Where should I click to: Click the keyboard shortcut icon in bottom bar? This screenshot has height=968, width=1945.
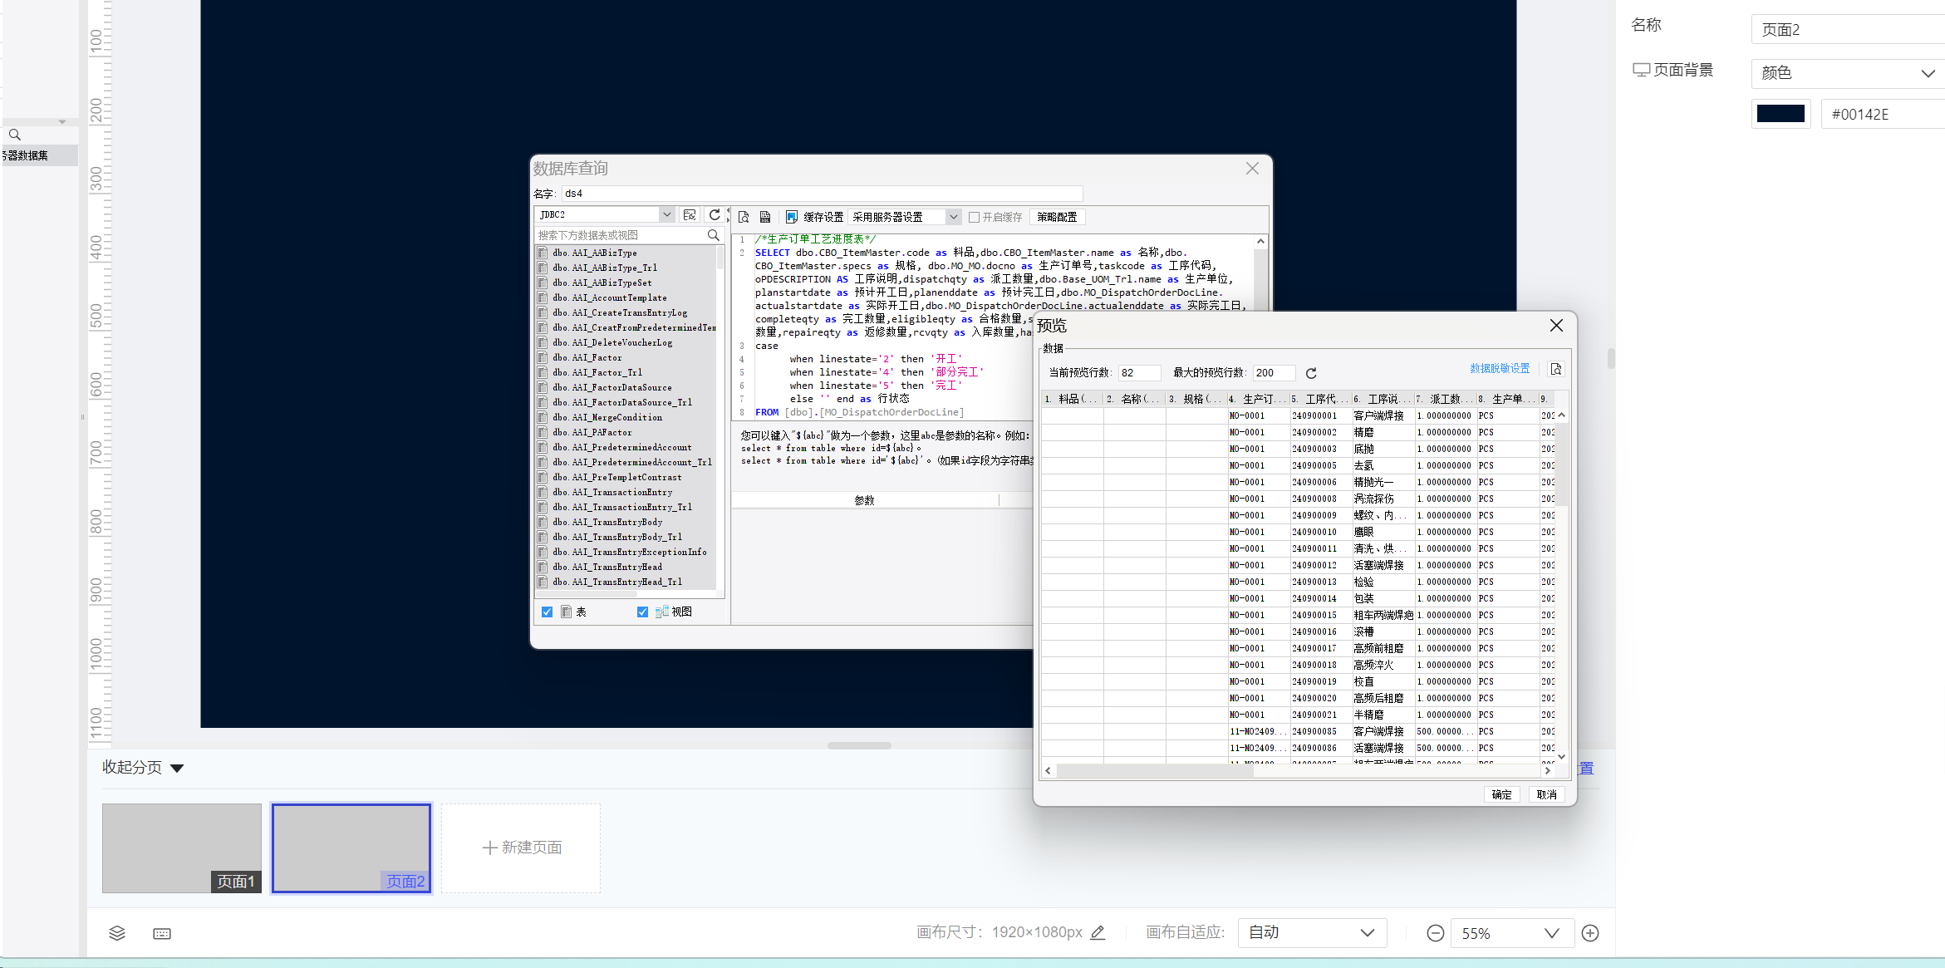click(162, 934)
